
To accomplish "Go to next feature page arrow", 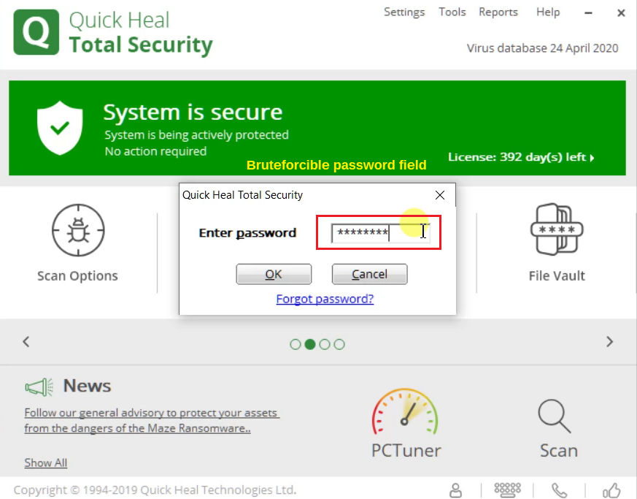I will click(x=610, y=341).
